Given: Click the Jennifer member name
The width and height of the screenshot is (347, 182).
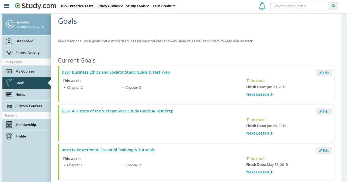Looking at the screenshot, I should tap(23, 22).
